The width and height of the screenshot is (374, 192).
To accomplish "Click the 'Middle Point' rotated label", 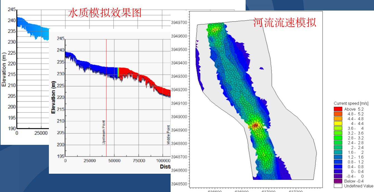I will [x=168, y=135].
